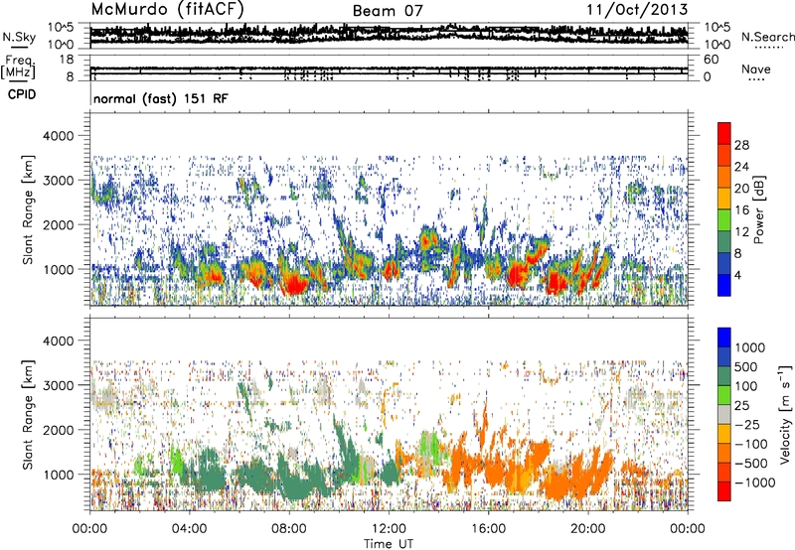Click the Power [dB] colorbar title

[758, 209]
